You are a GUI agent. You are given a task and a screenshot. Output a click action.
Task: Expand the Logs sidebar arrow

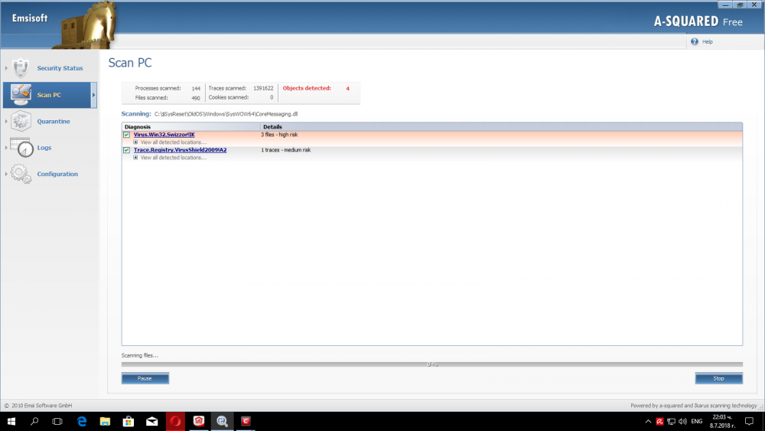6,148
